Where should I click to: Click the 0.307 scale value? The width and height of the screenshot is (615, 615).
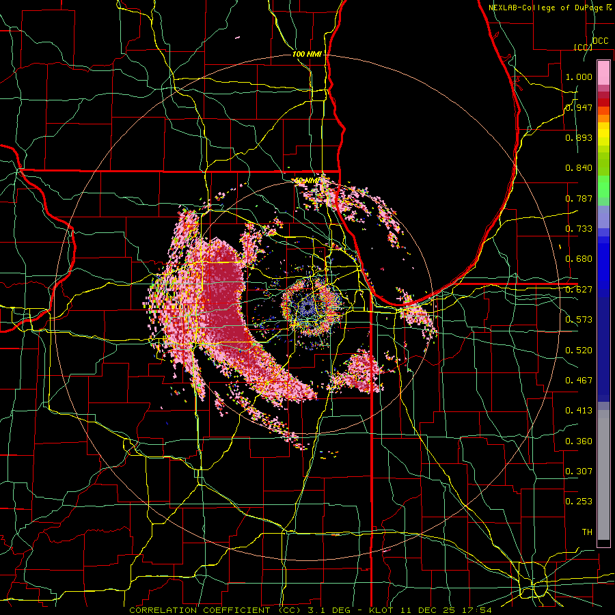[579, 471]
